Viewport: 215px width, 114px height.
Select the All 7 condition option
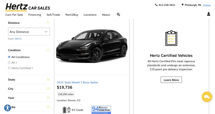(x=9, y=62)
